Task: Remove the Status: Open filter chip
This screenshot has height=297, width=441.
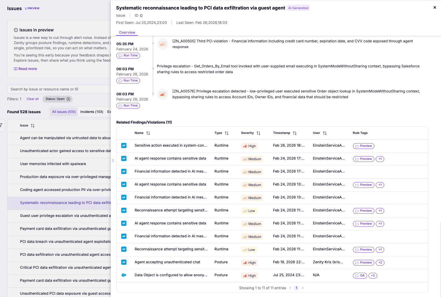Action: 68,99
